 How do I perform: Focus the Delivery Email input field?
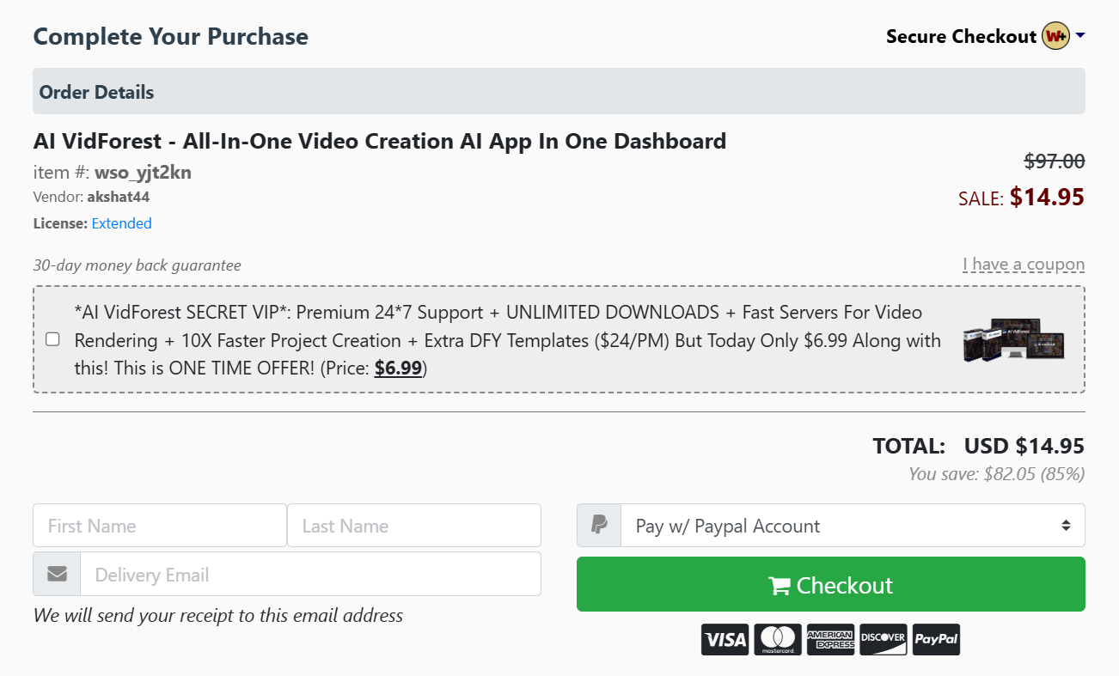click(x=311, y=574)
